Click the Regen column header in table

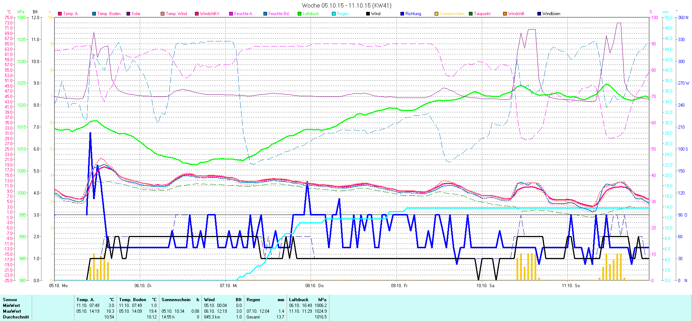coord(253,300)
